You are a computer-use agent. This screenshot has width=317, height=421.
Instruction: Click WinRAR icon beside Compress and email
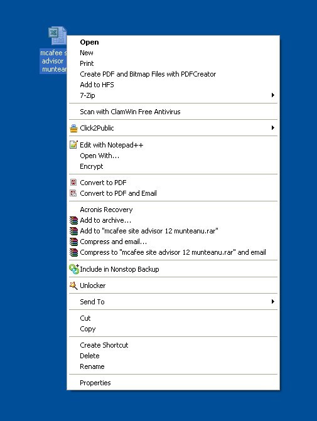pyautogui.click(x=73, y=242)
